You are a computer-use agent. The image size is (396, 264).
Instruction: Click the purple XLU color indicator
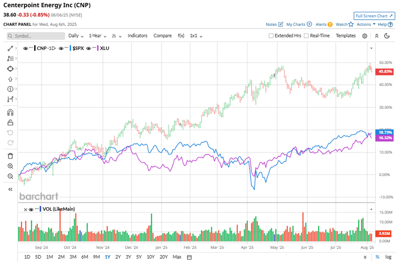click(98, 48)
